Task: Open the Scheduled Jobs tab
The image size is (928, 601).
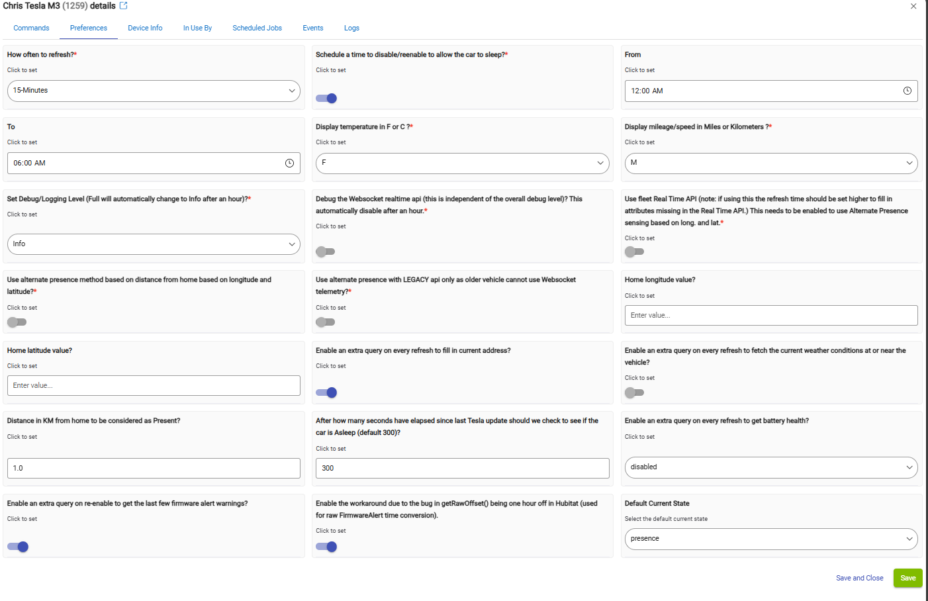Action: pyautogui.click(x=257, y=28)
